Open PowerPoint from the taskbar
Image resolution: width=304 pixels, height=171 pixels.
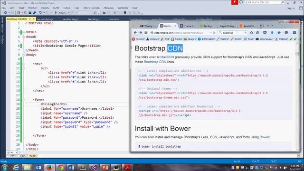pyautogui.click(x=105, y=167)
